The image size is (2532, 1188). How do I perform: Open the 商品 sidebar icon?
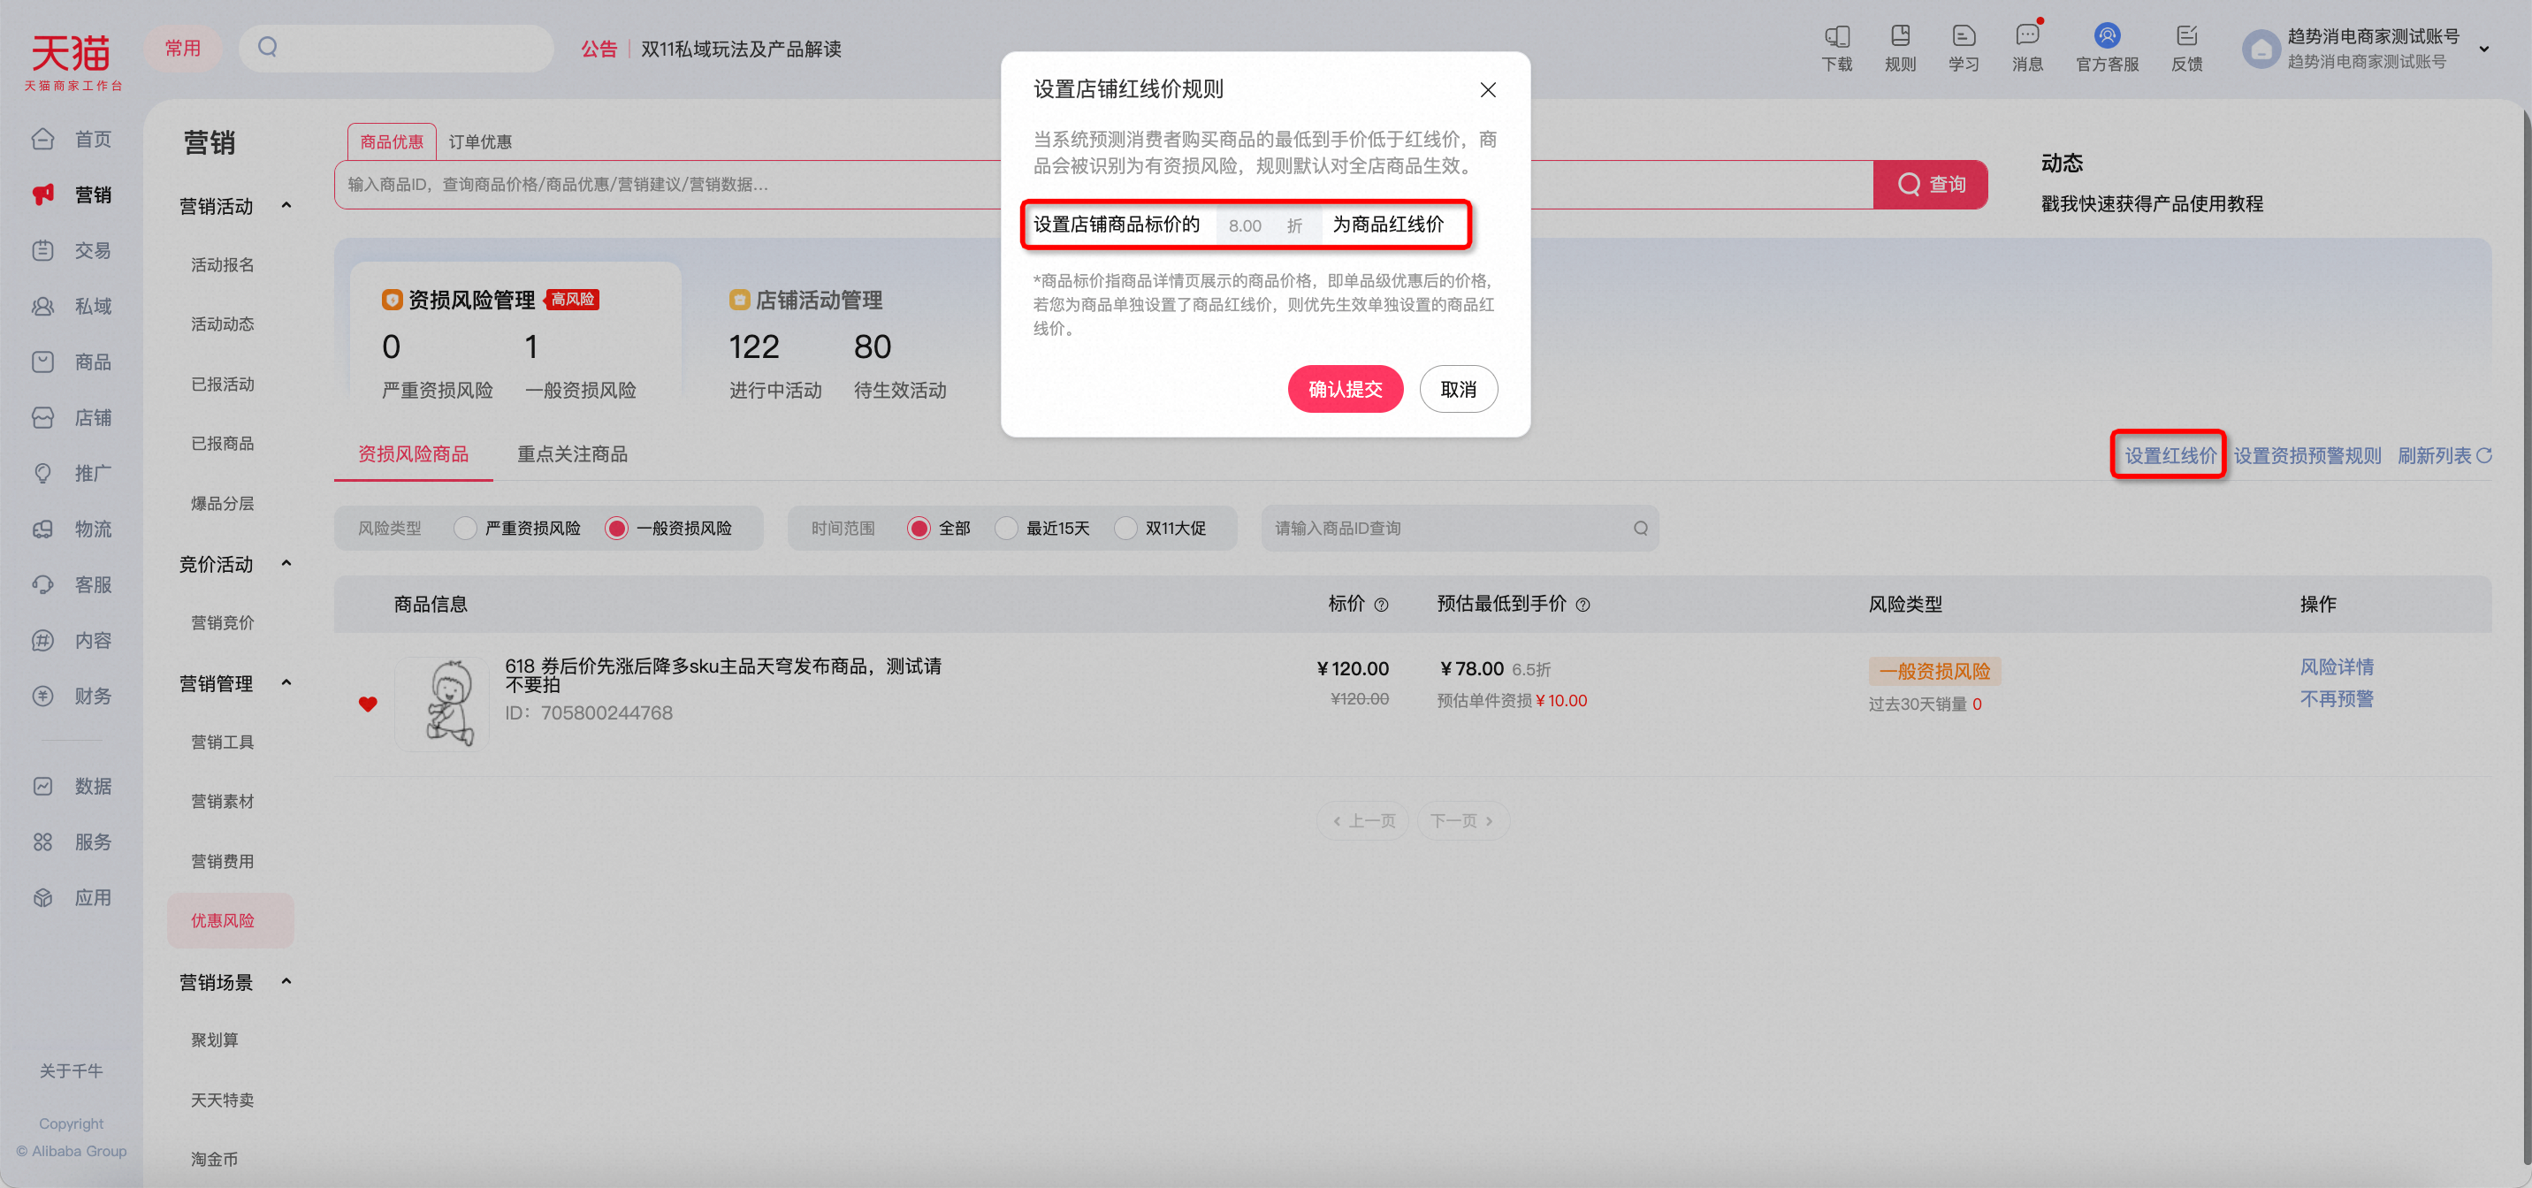click(42, 362)
